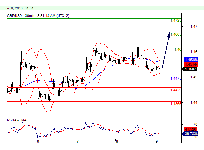Image resolution: width=204 pixels, height=150 pixels.
Task: Click the 1.44 price axis tick
Action: pos(194,102)
